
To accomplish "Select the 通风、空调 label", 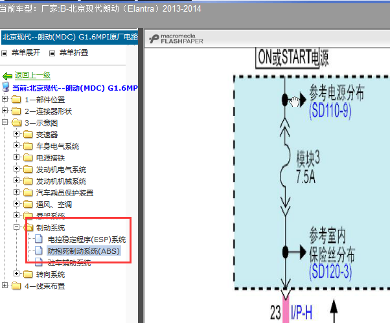I will pyautogui.click(x=54, y=205).
